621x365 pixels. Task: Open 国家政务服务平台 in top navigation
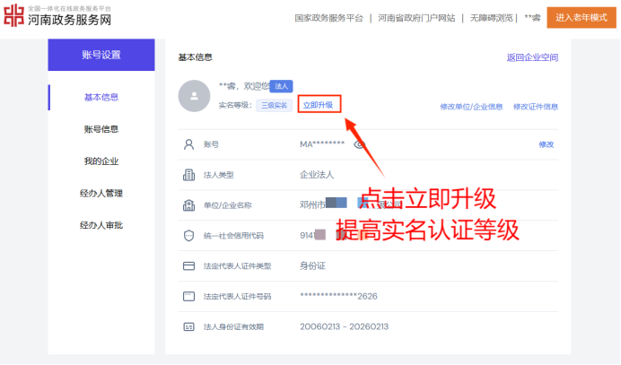(x=329, y=17)
